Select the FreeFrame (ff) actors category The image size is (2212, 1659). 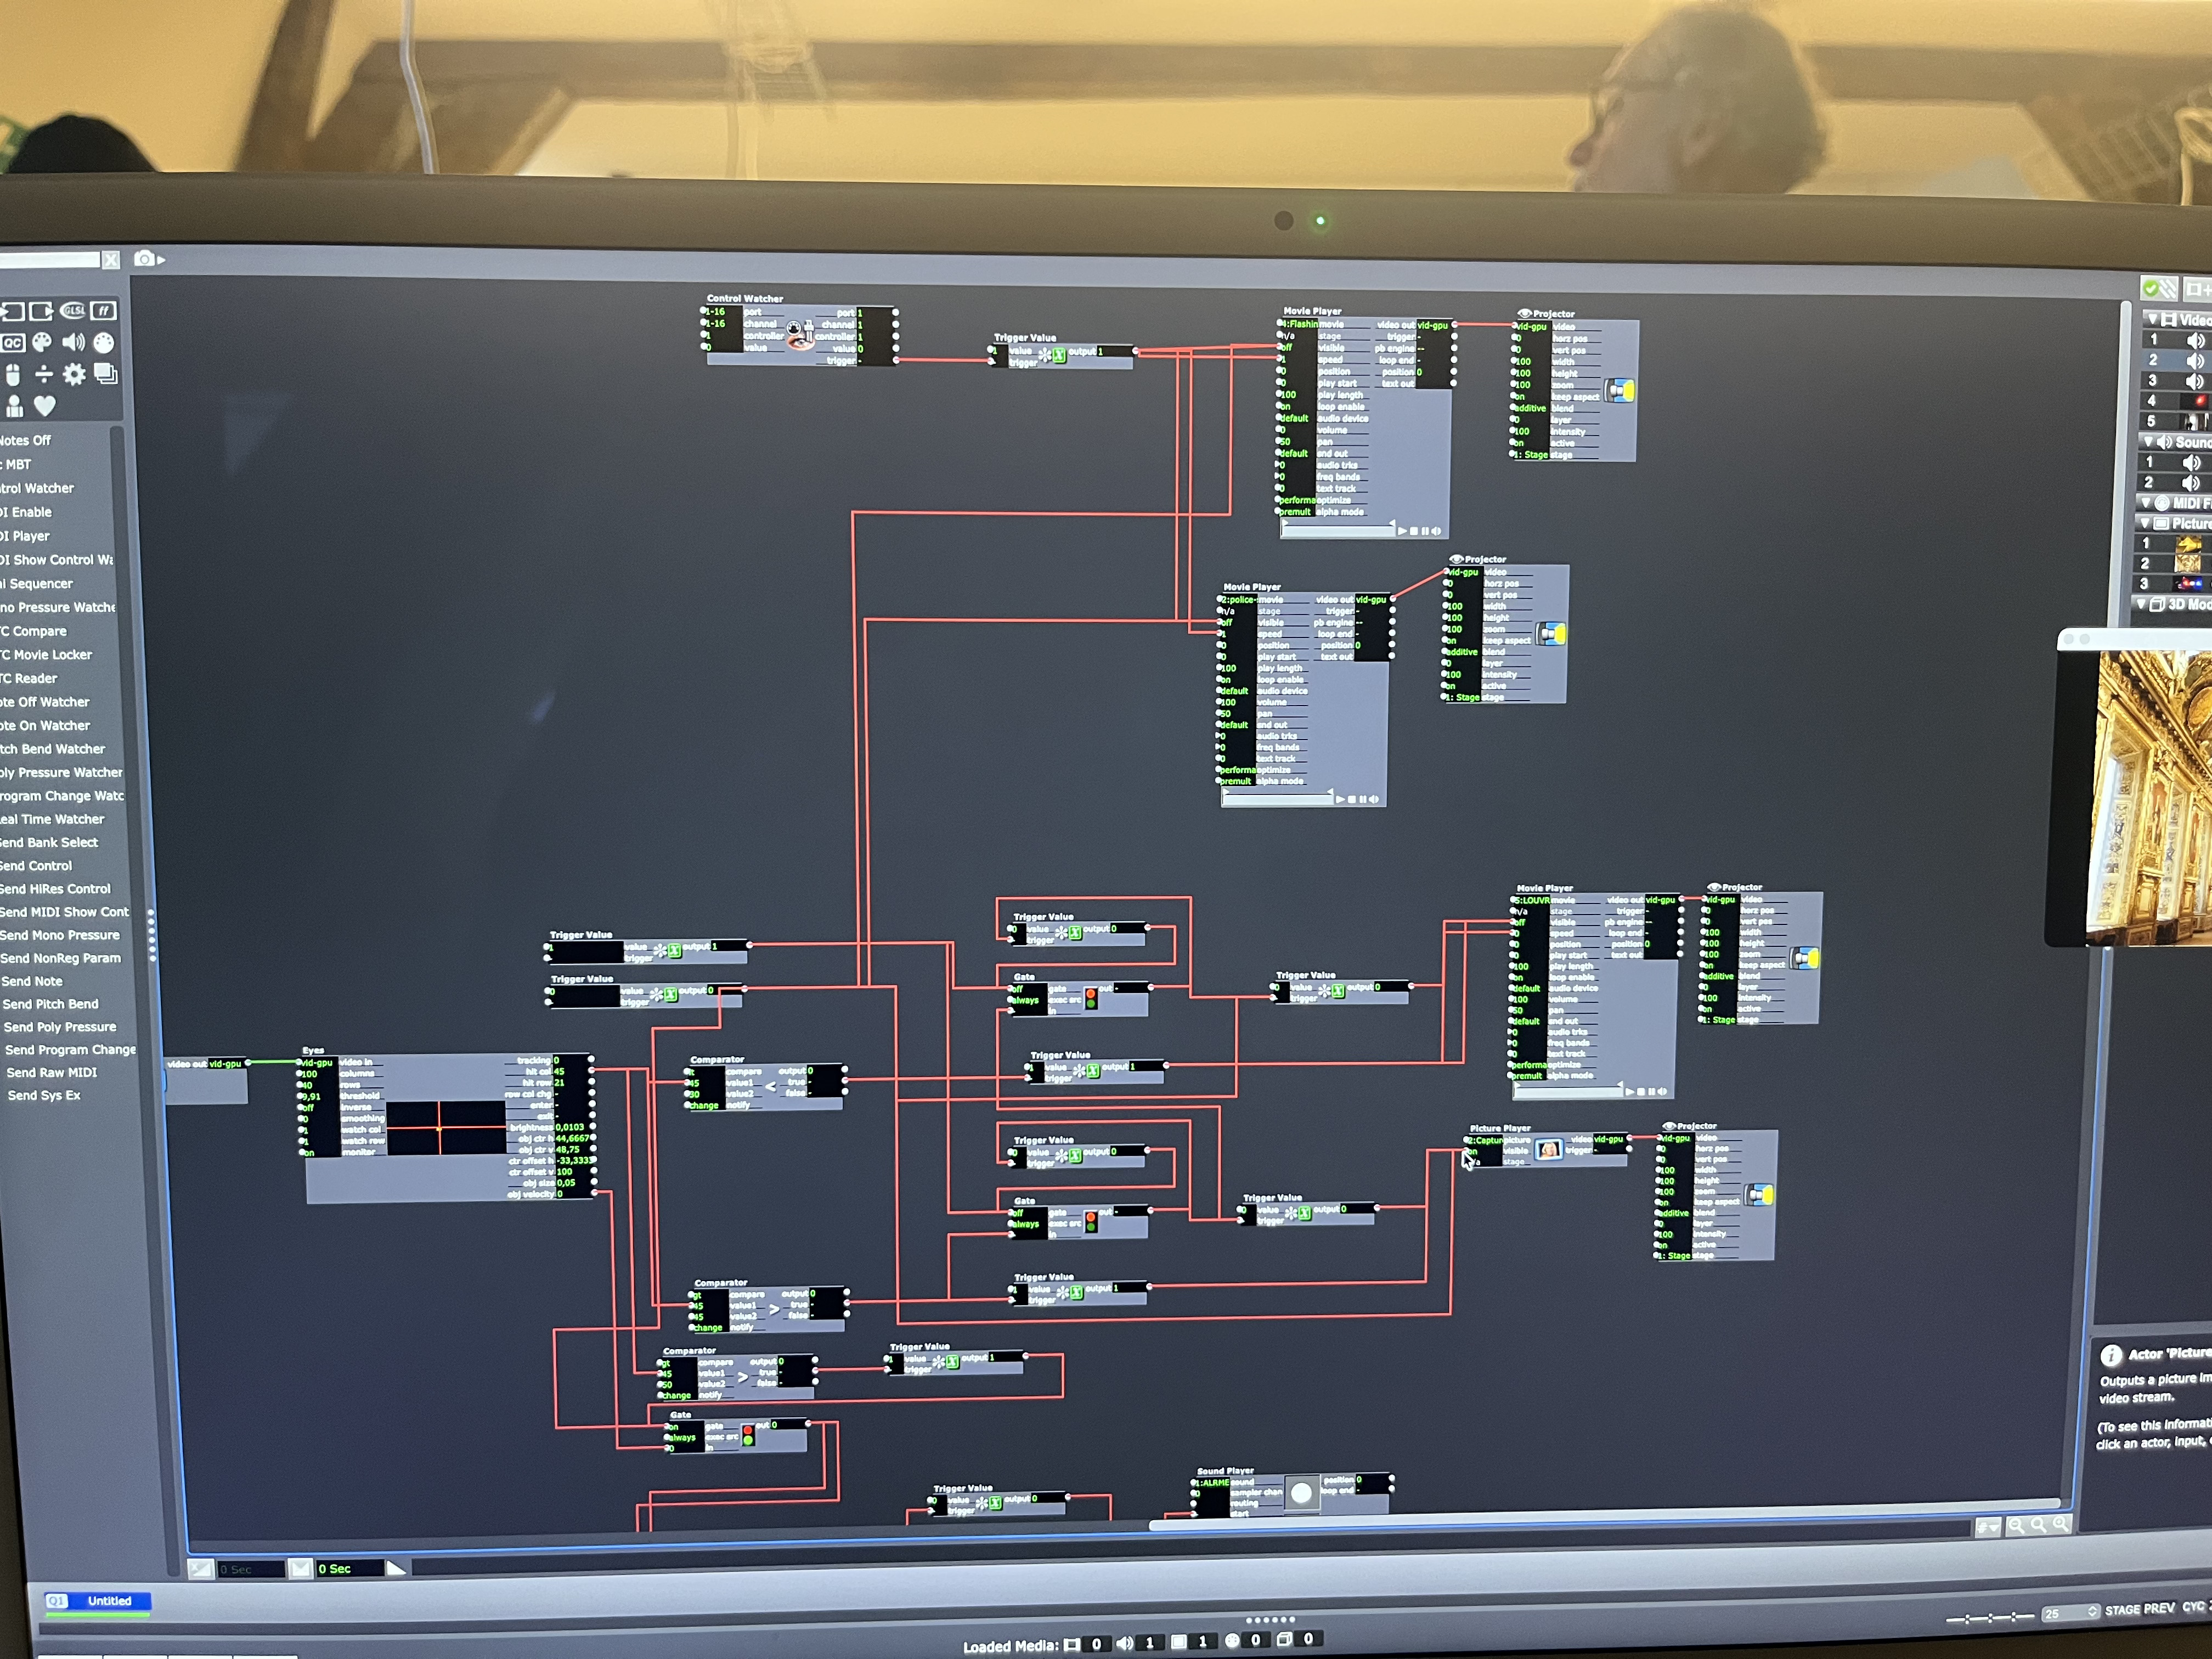(104, 311)
